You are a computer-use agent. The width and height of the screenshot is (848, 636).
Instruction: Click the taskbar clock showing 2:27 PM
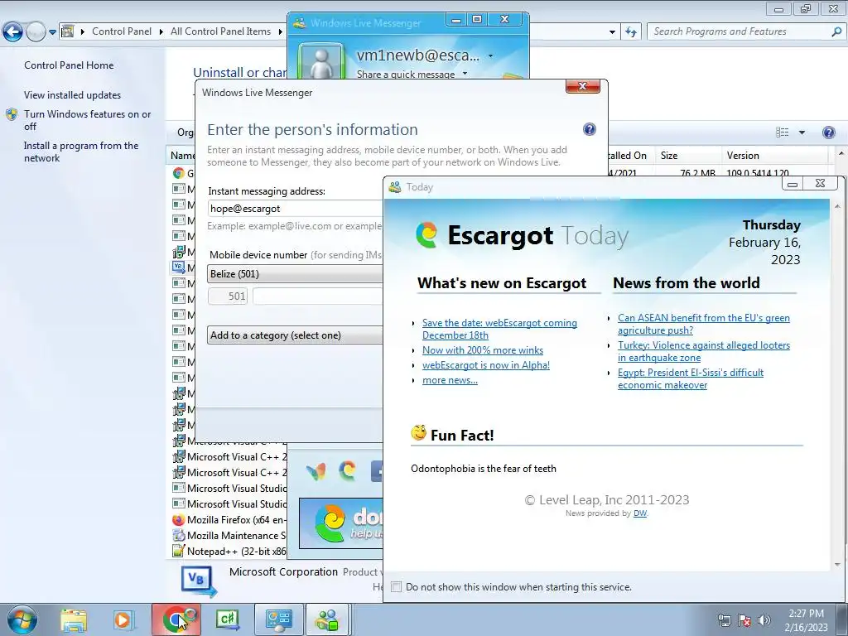point(806,619)
